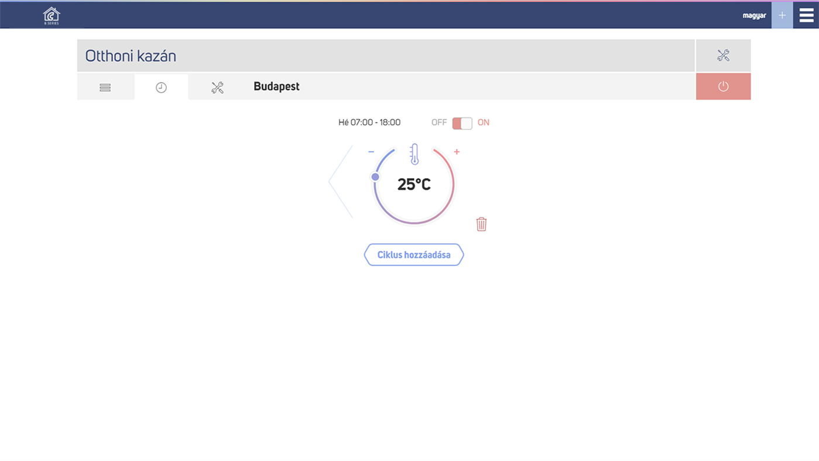Click the ON label next to the switch
This screenshot has width=819, height=461.
click(x=483, y=122)
